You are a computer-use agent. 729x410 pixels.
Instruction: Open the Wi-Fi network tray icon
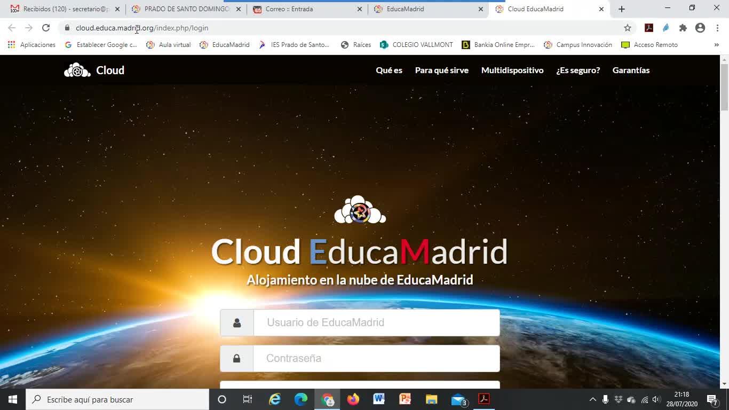tap(644, 399)
